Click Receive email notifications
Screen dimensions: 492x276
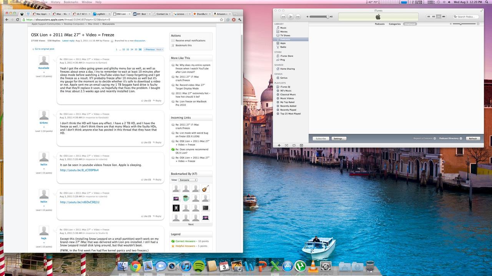click(190, 40)
